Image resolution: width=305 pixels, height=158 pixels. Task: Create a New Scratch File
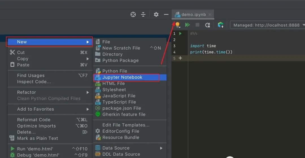click(130, 48)
